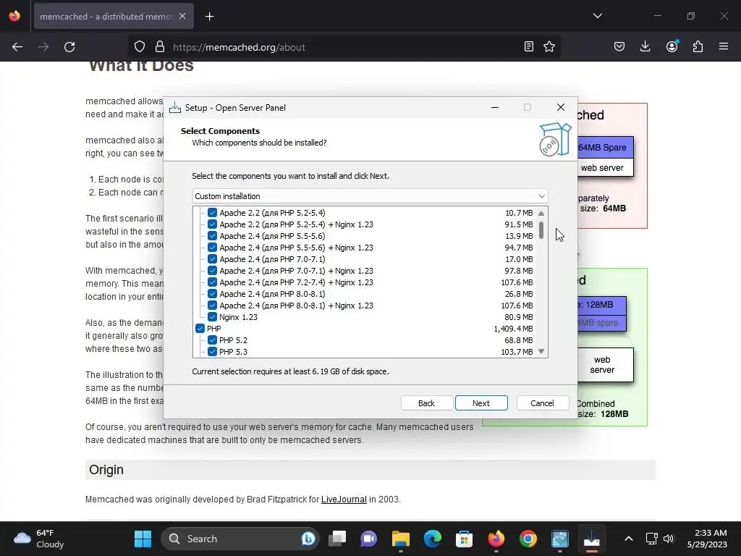The width and height of the screenshot is (741, 556).
Task: Click Back in setup wizard
Action: (x=426, y=403)
